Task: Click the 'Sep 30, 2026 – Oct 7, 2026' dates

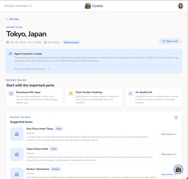Action: click(x=25, y=42)
